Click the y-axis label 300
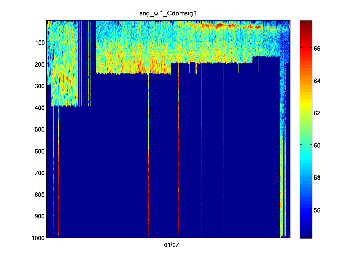The image size is (356, 267). 39,86
